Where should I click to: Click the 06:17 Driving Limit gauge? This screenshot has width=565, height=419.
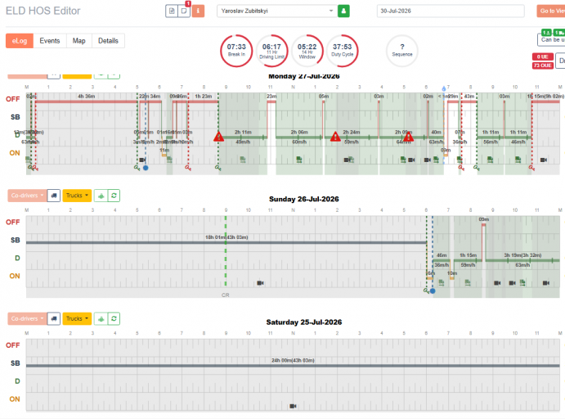[x=271, y=51]
